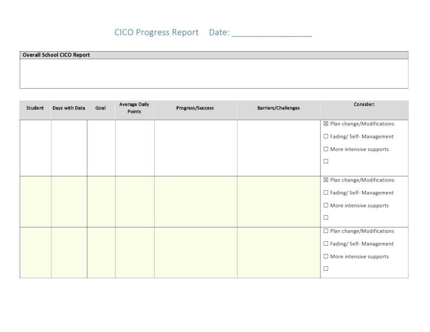Screen dimensions: 430x332
Task: Click the Goal column header
Action: tap(101, 108)
